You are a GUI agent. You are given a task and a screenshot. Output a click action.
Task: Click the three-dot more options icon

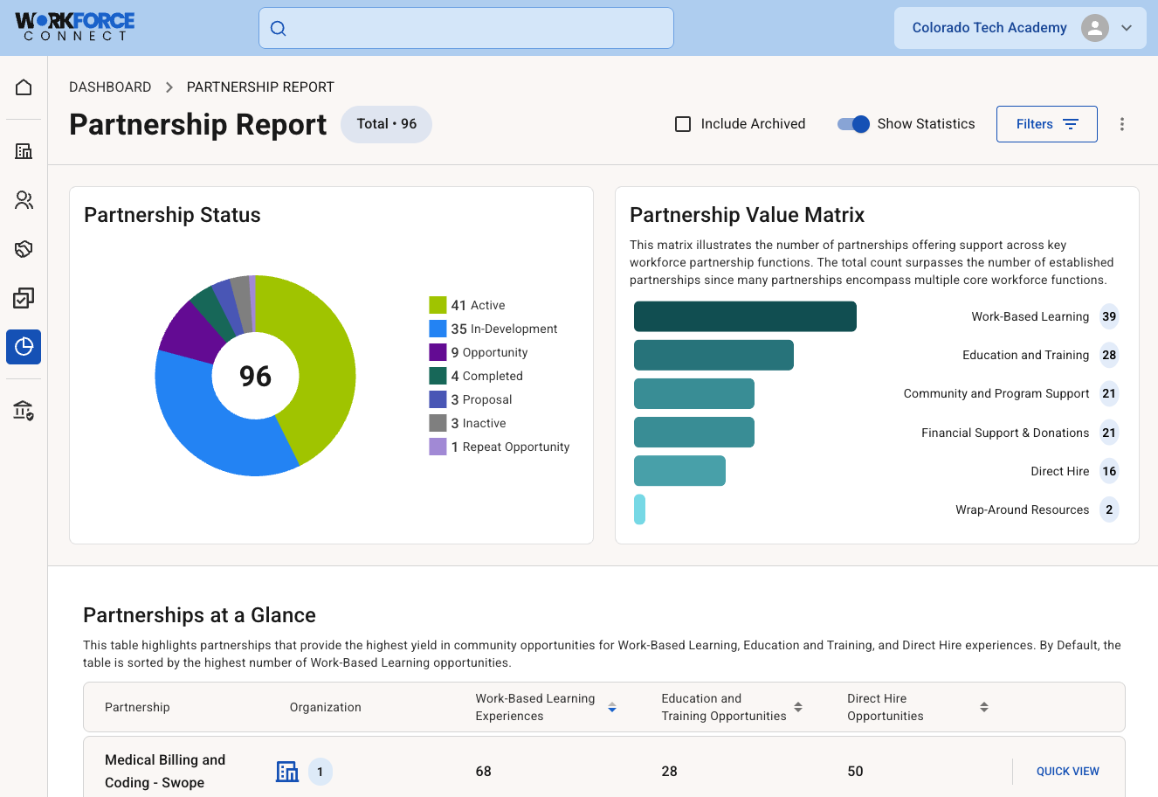1122,124
